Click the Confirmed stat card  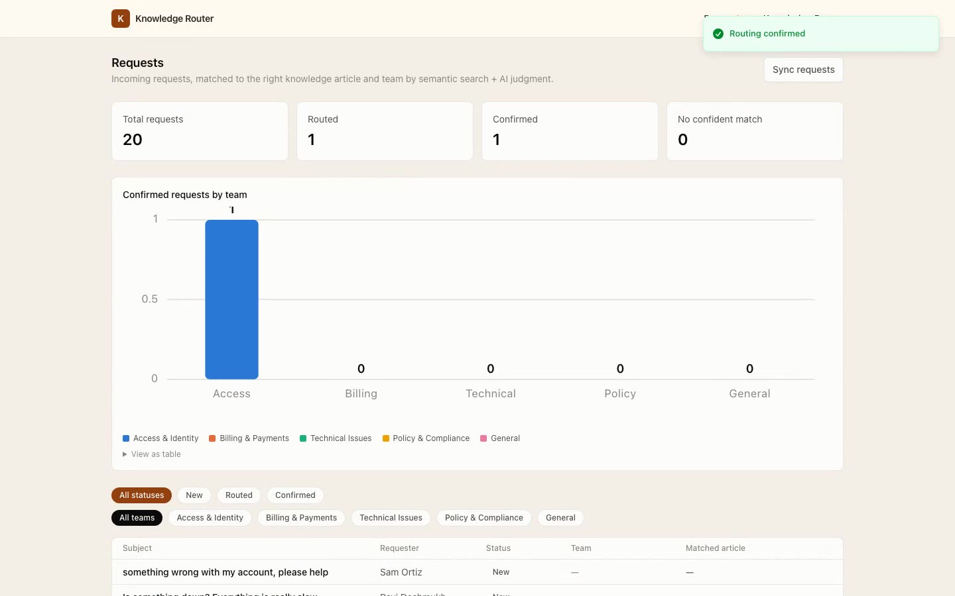tap(570, 131)
